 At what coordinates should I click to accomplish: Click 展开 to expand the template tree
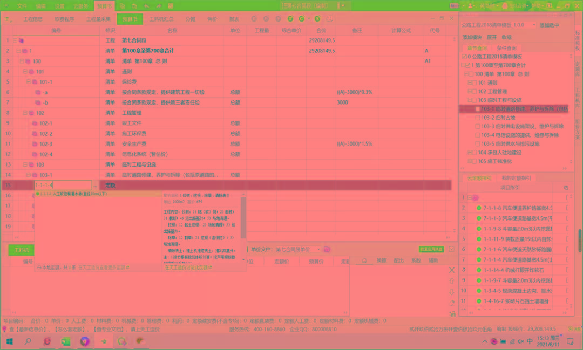point(492,37)
